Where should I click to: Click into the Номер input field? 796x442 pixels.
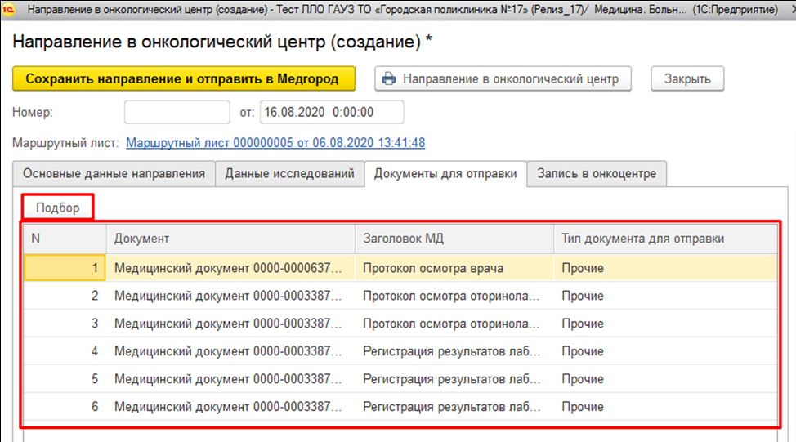pyautogui.click(x=177, y=112)
